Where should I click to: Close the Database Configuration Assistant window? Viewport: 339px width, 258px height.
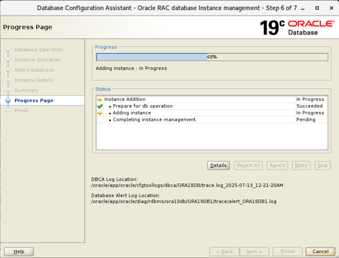pos(332,8)
